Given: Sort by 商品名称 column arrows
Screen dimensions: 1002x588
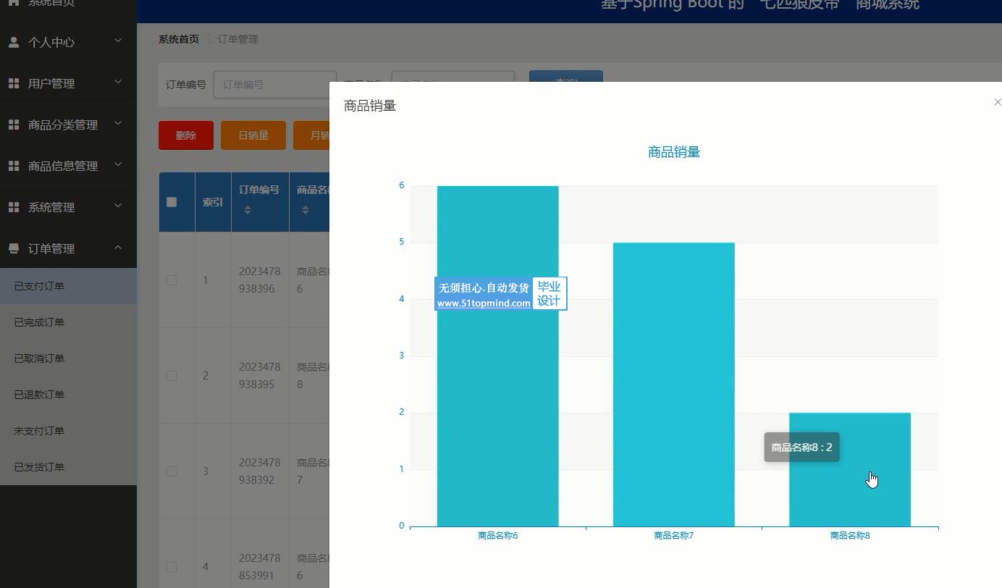Looking at the screenshot, I should click(x=306, y=210).
